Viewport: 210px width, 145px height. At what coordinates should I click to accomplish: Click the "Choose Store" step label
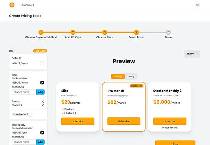(105, 37)
